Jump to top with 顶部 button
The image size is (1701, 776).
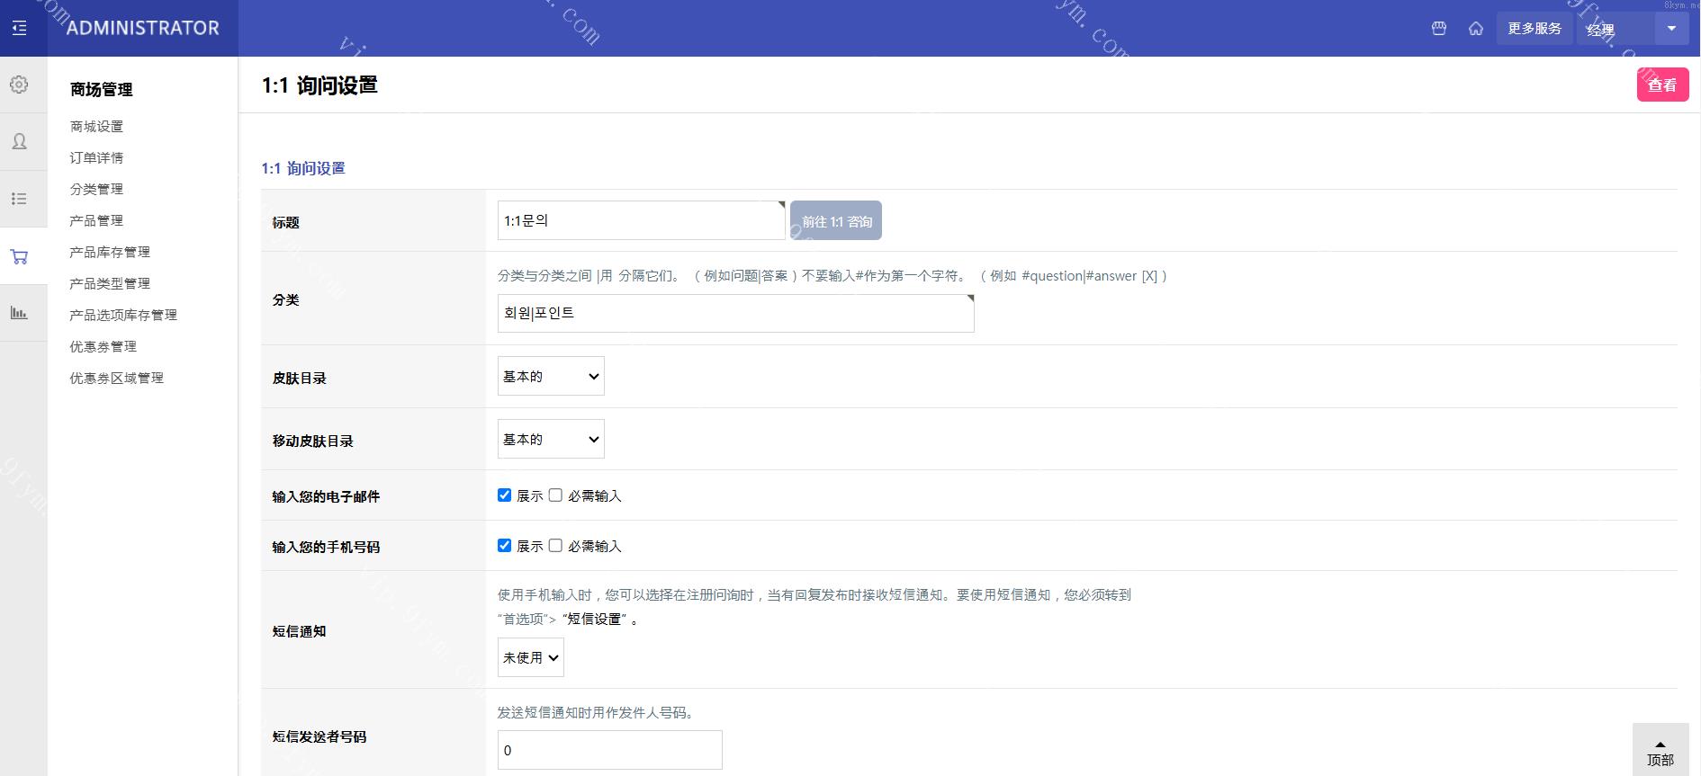coord(1660,752)
